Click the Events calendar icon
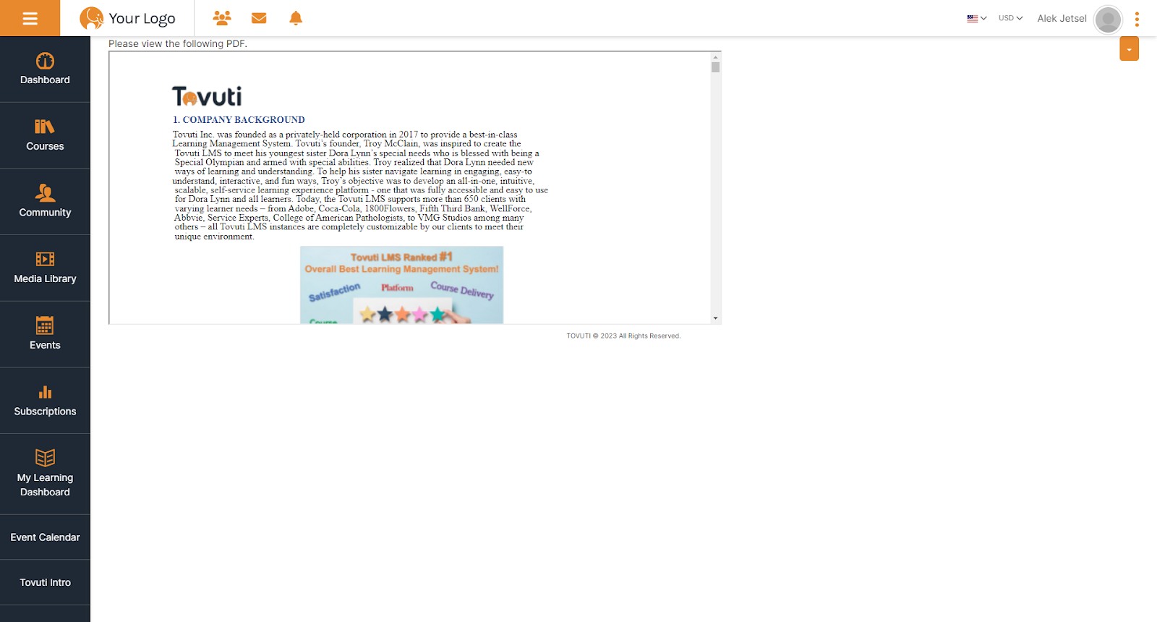Image resolution: width=1157 pixels, height=622 pixels. coord(45,325)
